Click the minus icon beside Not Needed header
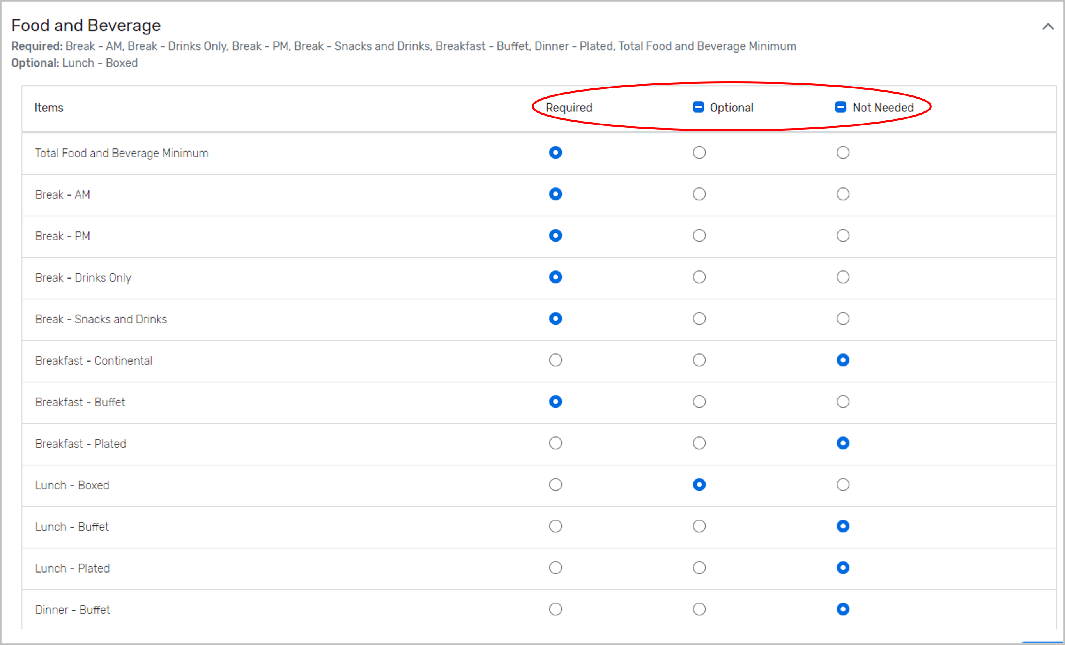Viewport: 1065px width, 645px height. click(840, 108)
